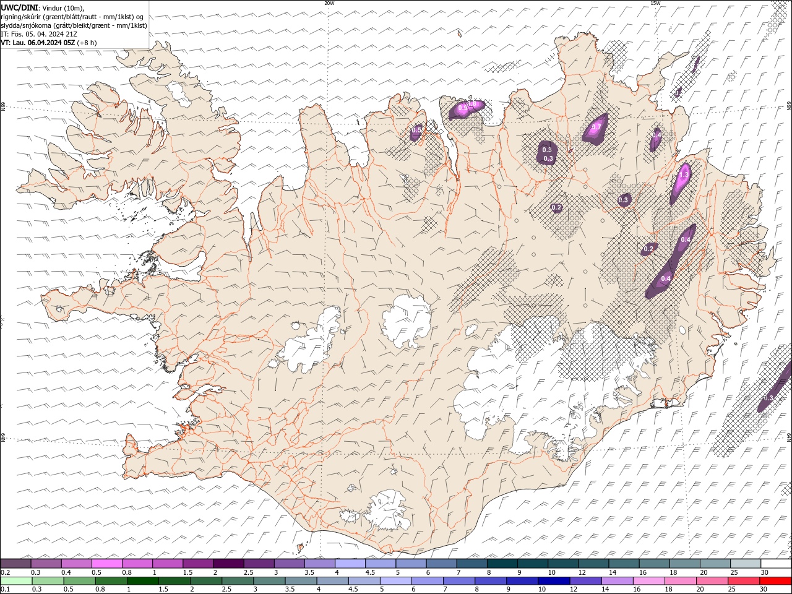792x594 pixels.
Task: Select the upper legend swatch starting at 2.5
Action: (259, 564)
